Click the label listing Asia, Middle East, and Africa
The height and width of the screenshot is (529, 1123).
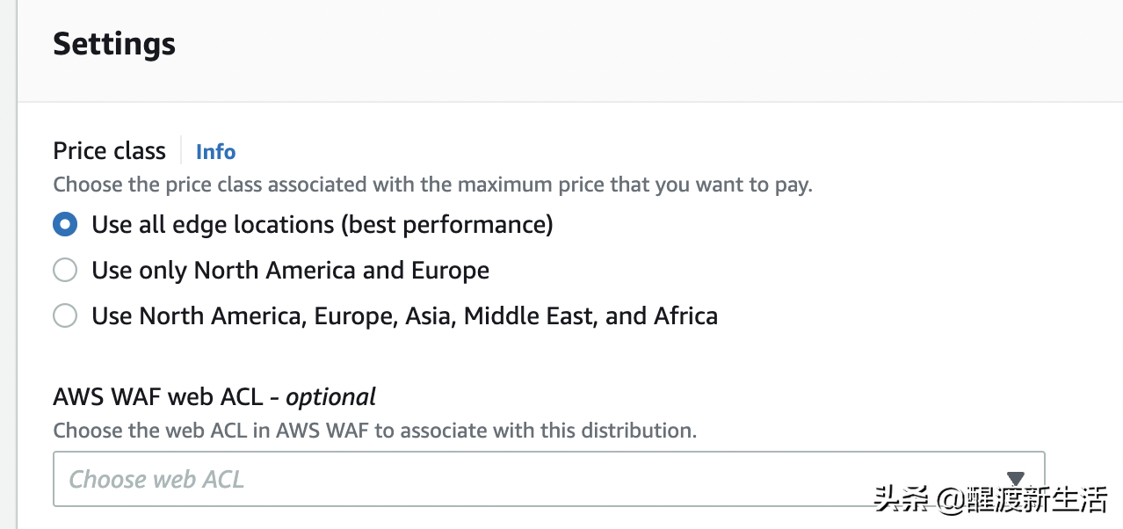pyautogui.click(x=404, y=315)
